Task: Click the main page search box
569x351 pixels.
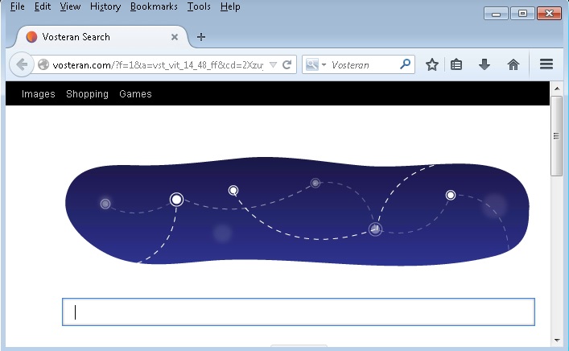Action: click(299, 312)
